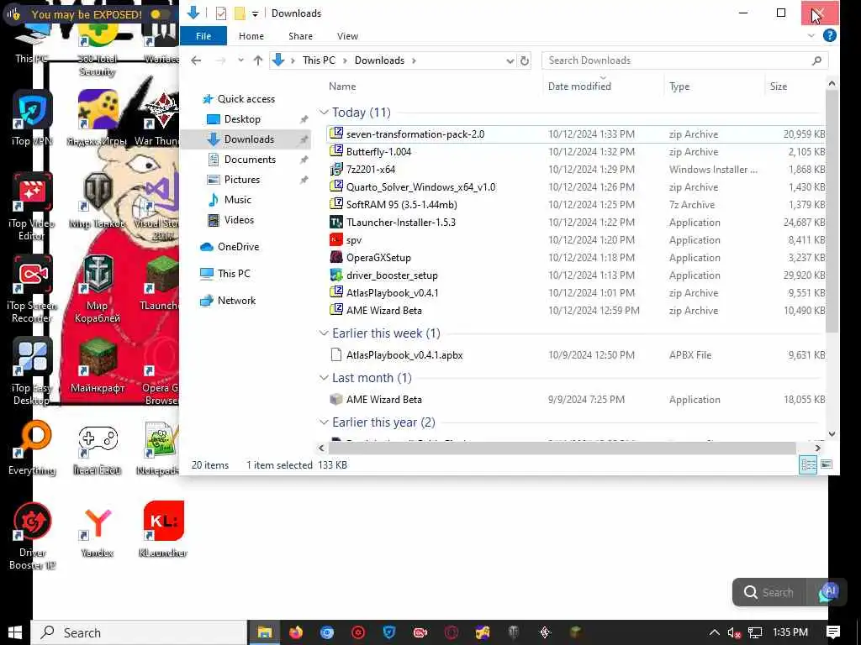
Task: Open the volume muted icon in system tray
Action: [x=734, y=632]
